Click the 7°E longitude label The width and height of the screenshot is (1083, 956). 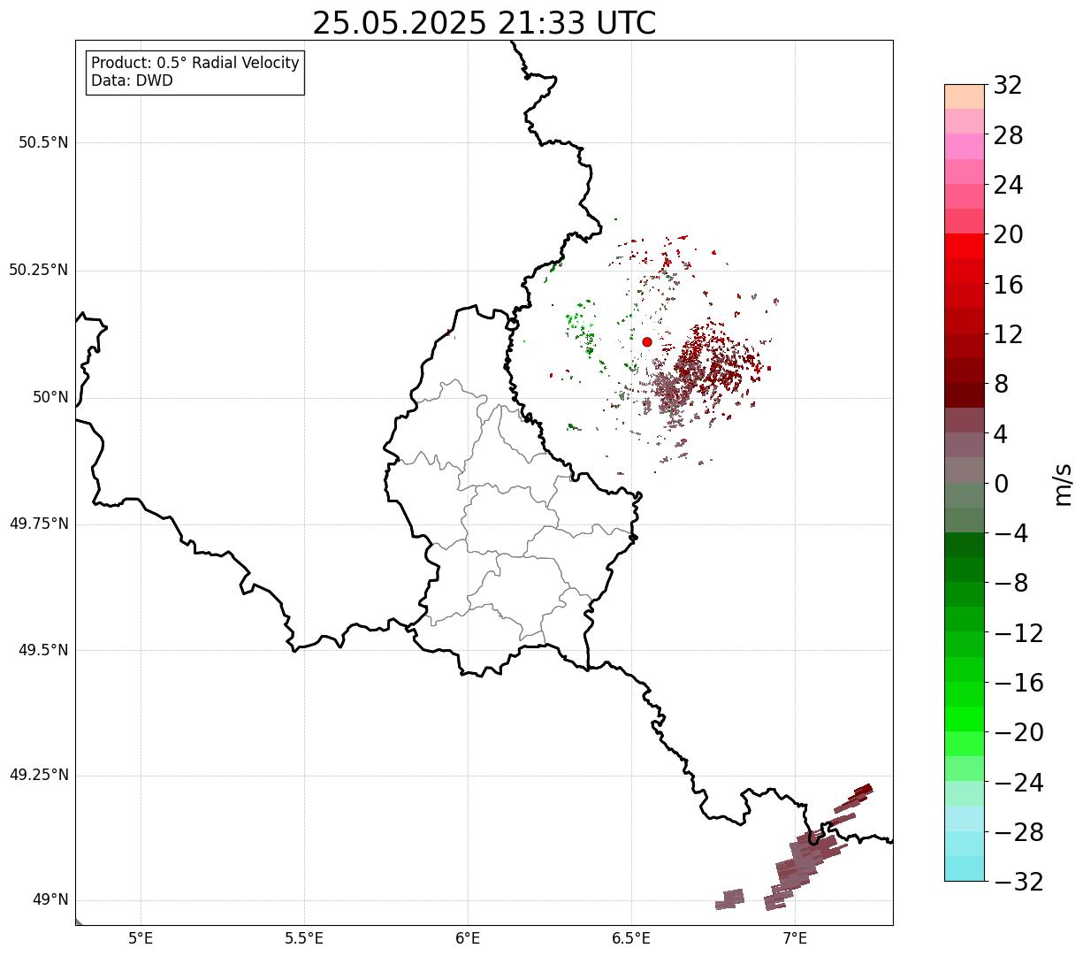[795, 937]
